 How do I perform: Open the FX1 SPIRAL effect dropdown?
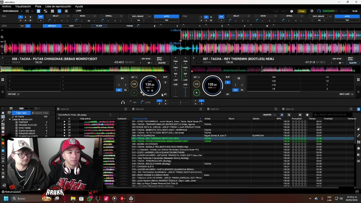[x=121, y=16]
